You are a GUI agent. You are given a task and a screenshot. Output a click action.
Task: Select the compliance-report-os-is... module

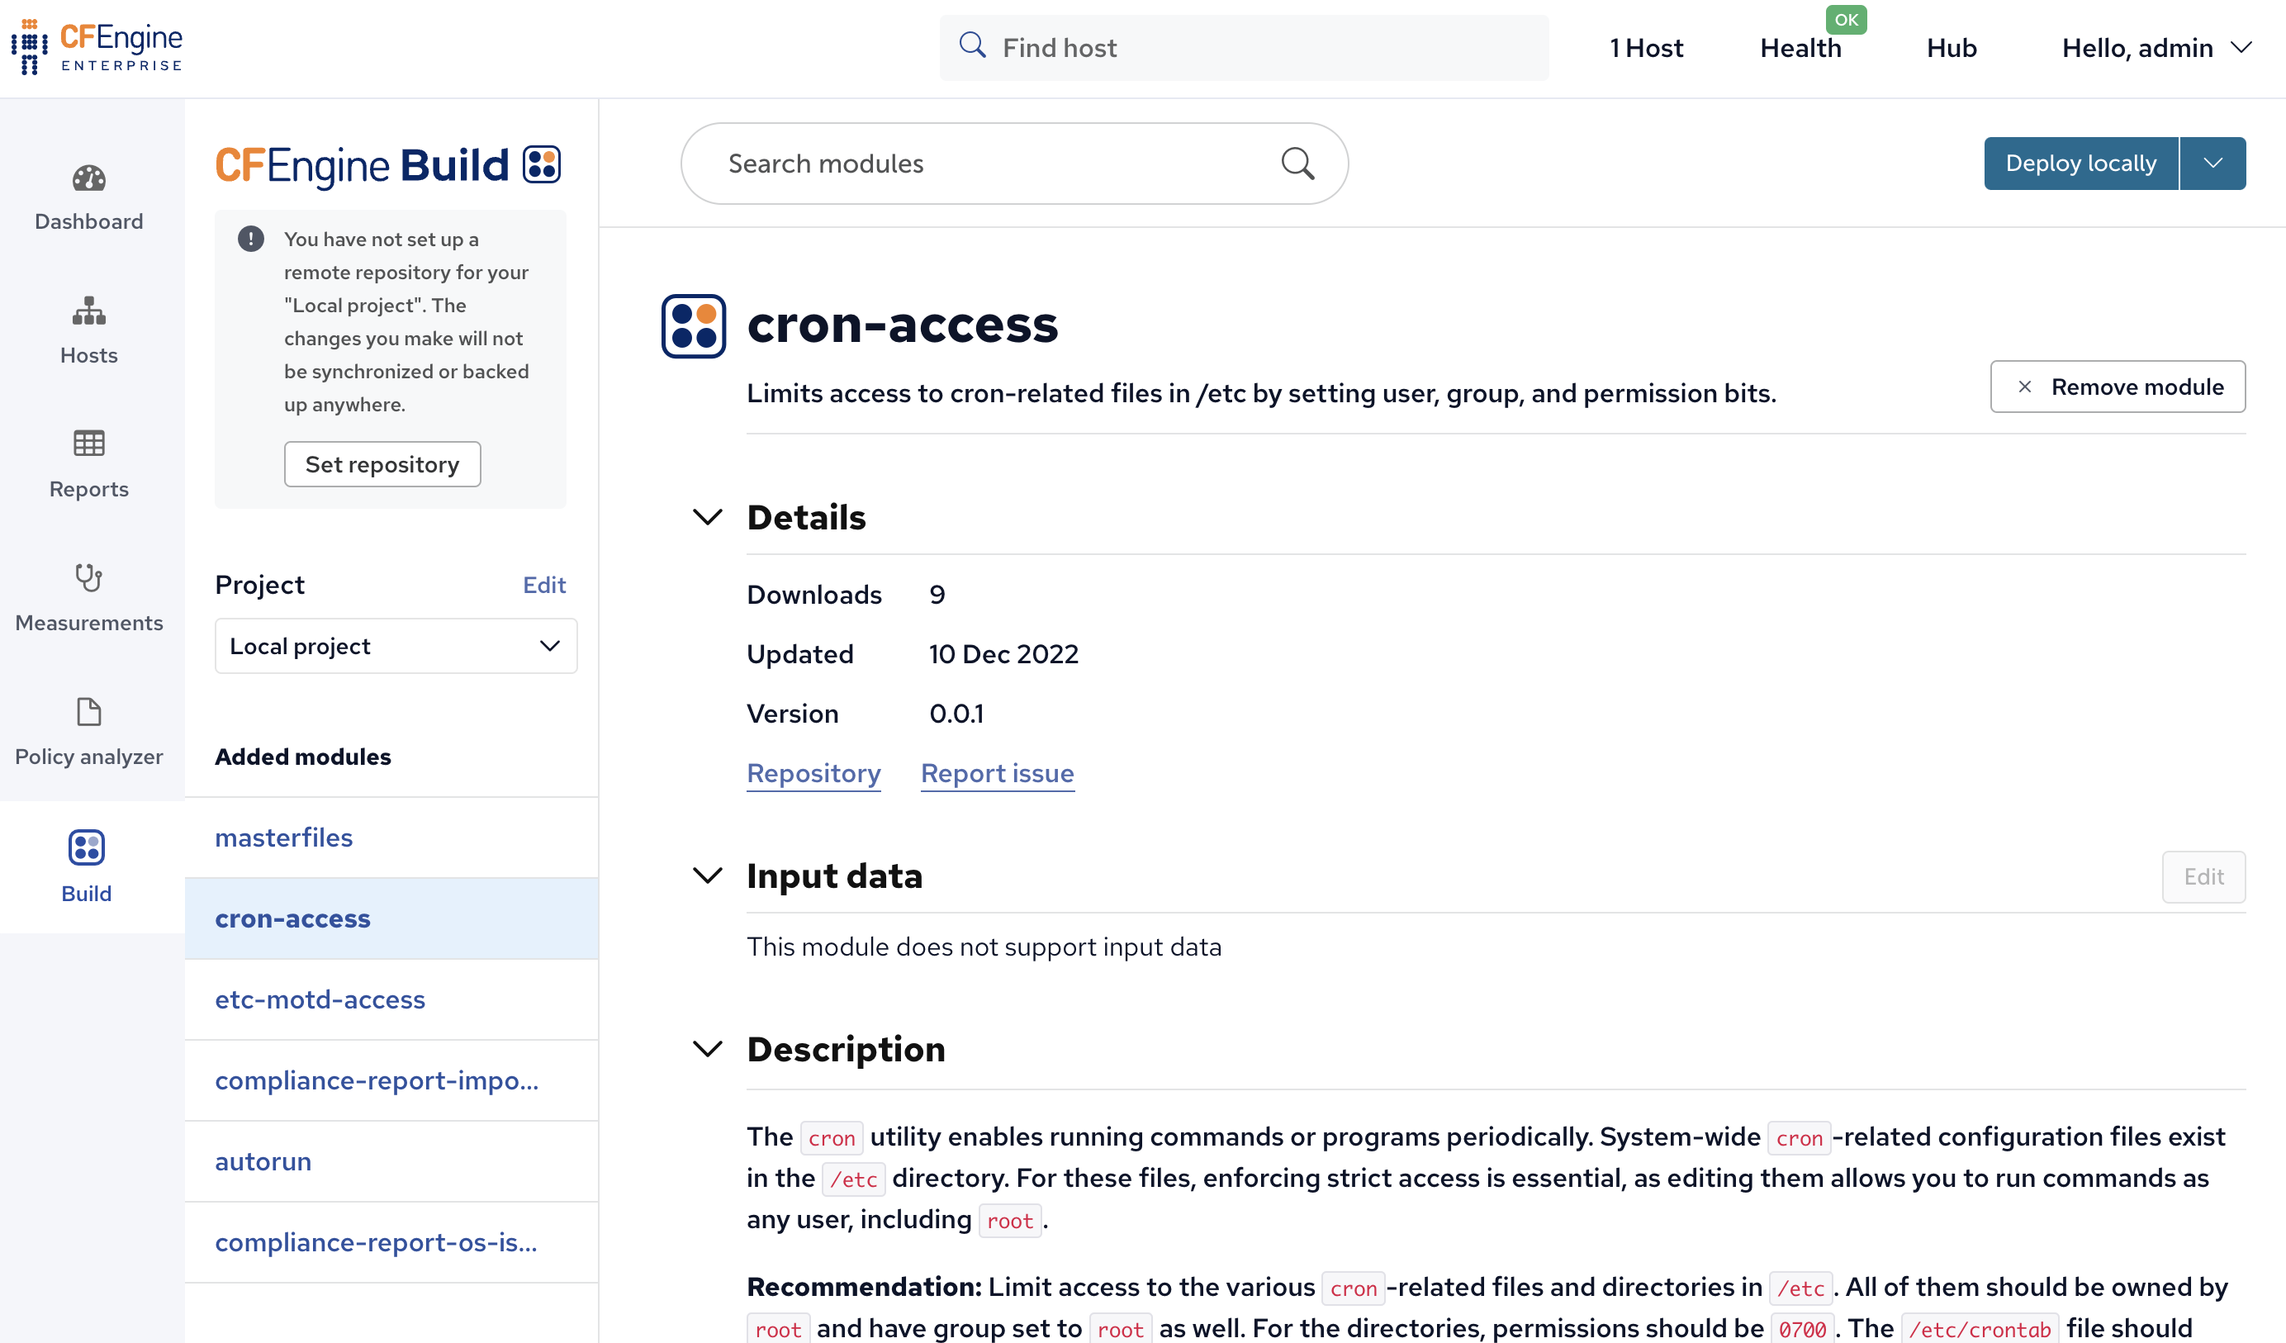point(392,1241)
